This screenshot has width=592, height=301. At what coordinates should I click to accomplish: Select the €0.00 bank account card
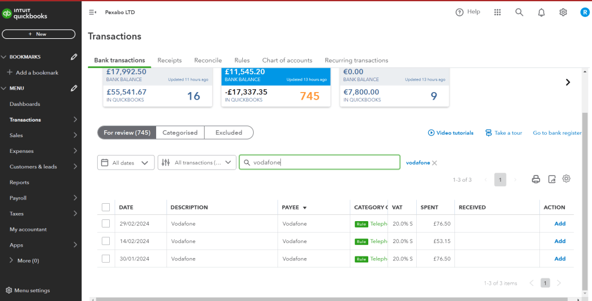[394, 87]
